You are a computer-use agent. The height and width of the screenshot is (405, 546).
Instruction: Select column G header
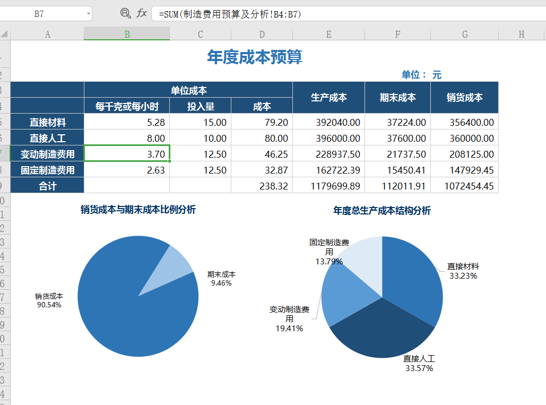[x=464, y=33]
